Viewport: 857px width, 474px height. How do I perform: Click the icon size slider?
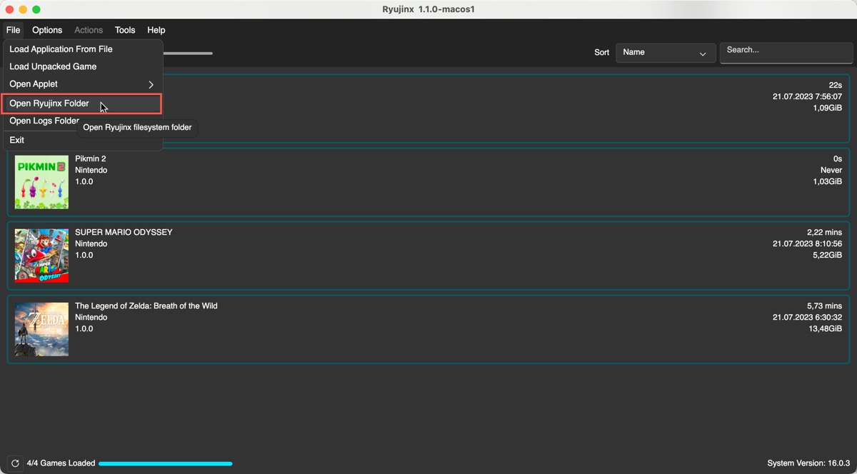click(188, 53)
